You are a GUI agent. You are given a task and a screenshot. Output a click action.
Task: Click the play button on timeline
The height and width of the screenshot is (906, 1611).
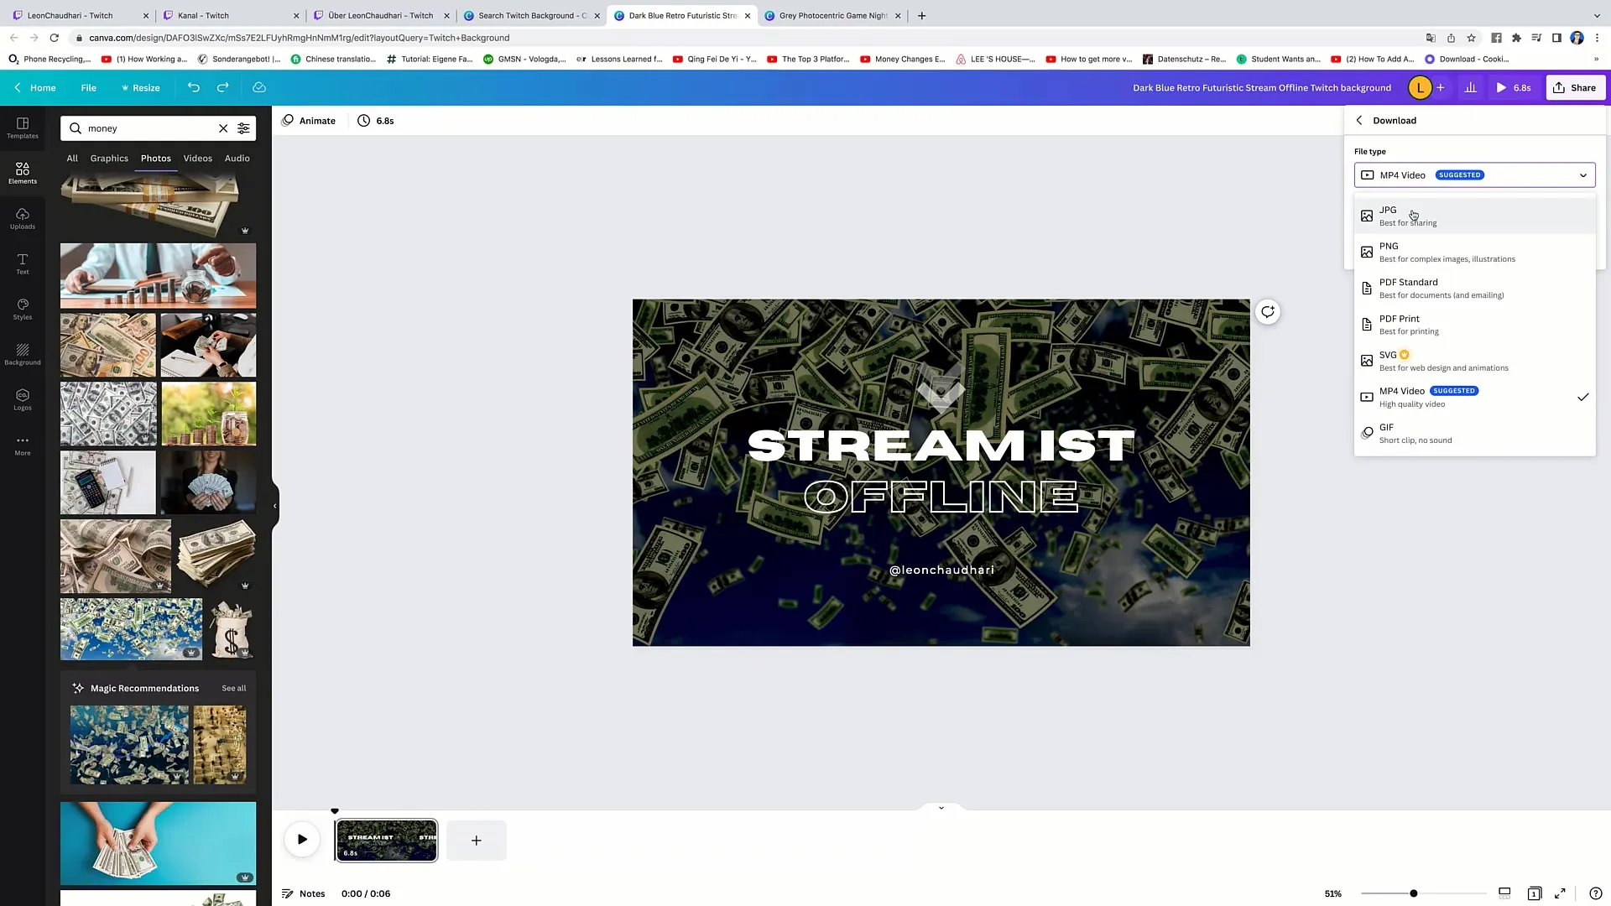301,840
